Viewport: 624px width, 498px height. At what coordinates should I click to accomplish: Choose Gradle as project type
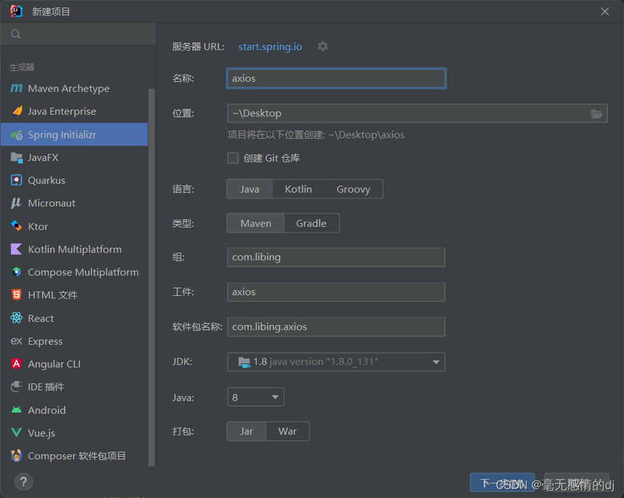coord(311,223)
